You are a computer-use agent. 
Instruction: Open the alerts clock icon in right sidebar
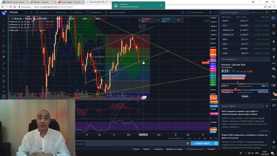pyautogui.click(x=274, y=26)
